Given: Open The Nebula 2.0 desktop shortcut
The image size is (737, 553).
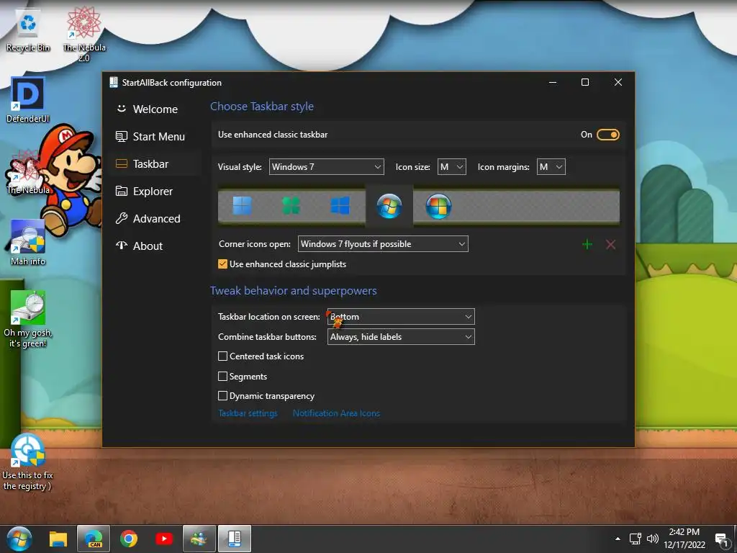Looking at the screenshot, I should point(84,35).
